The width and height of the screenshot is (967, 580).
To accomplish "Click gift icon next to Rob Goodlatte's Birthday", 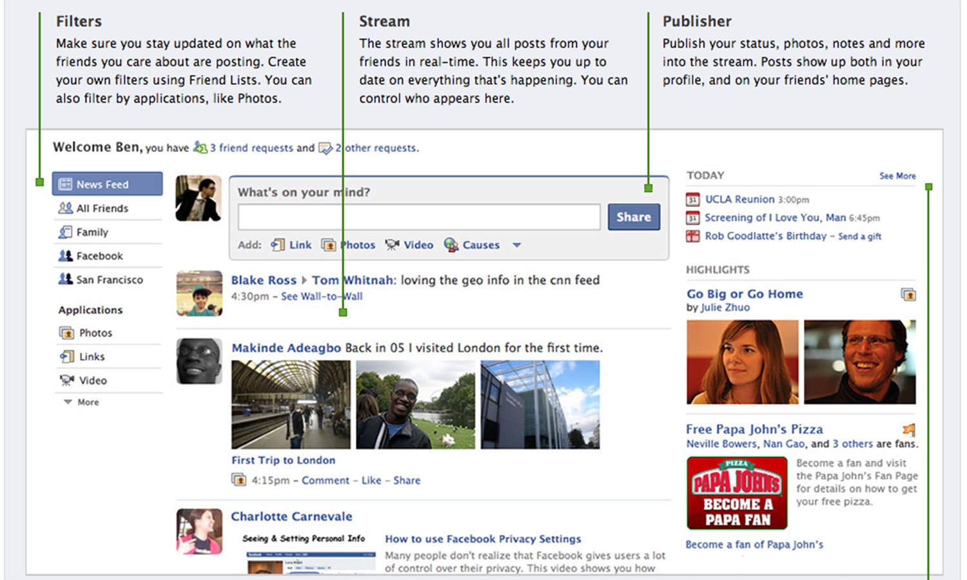I will (692, 236).
